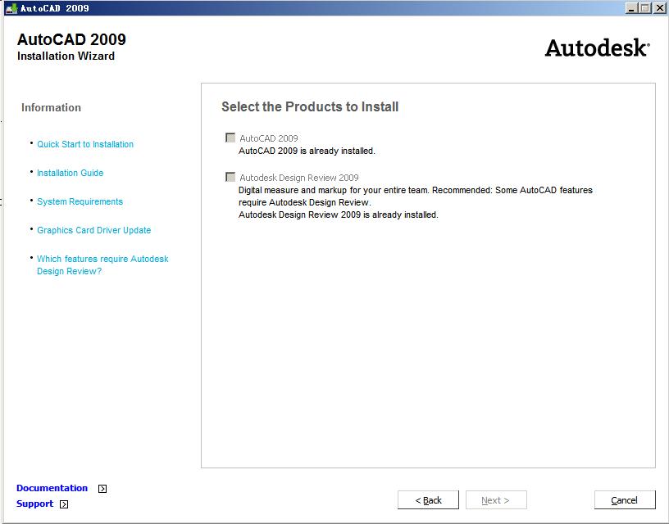The height and width of the screenshot is (524, 669).
Task: Open Graphics Card Driver Update link
Action: (93, 230)
